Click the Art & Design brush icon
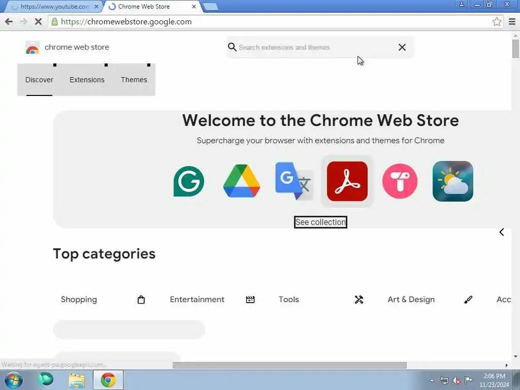This screenshot has width=520, height=390. 468,300
